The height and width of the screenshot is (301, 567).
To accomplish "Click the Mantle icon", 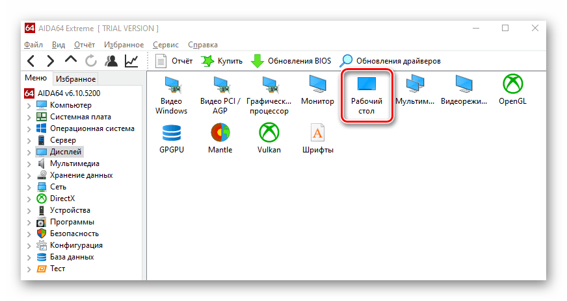I will (x=220, y=139).
